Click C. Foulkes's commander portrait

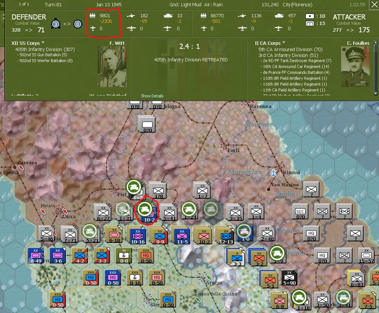pyautogui.click(x=355, y=66)
